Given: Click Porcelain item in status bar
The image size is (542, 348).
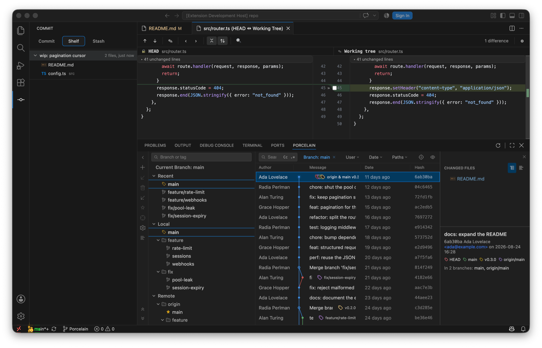Looking at the screenshot, I should point(76,329).
